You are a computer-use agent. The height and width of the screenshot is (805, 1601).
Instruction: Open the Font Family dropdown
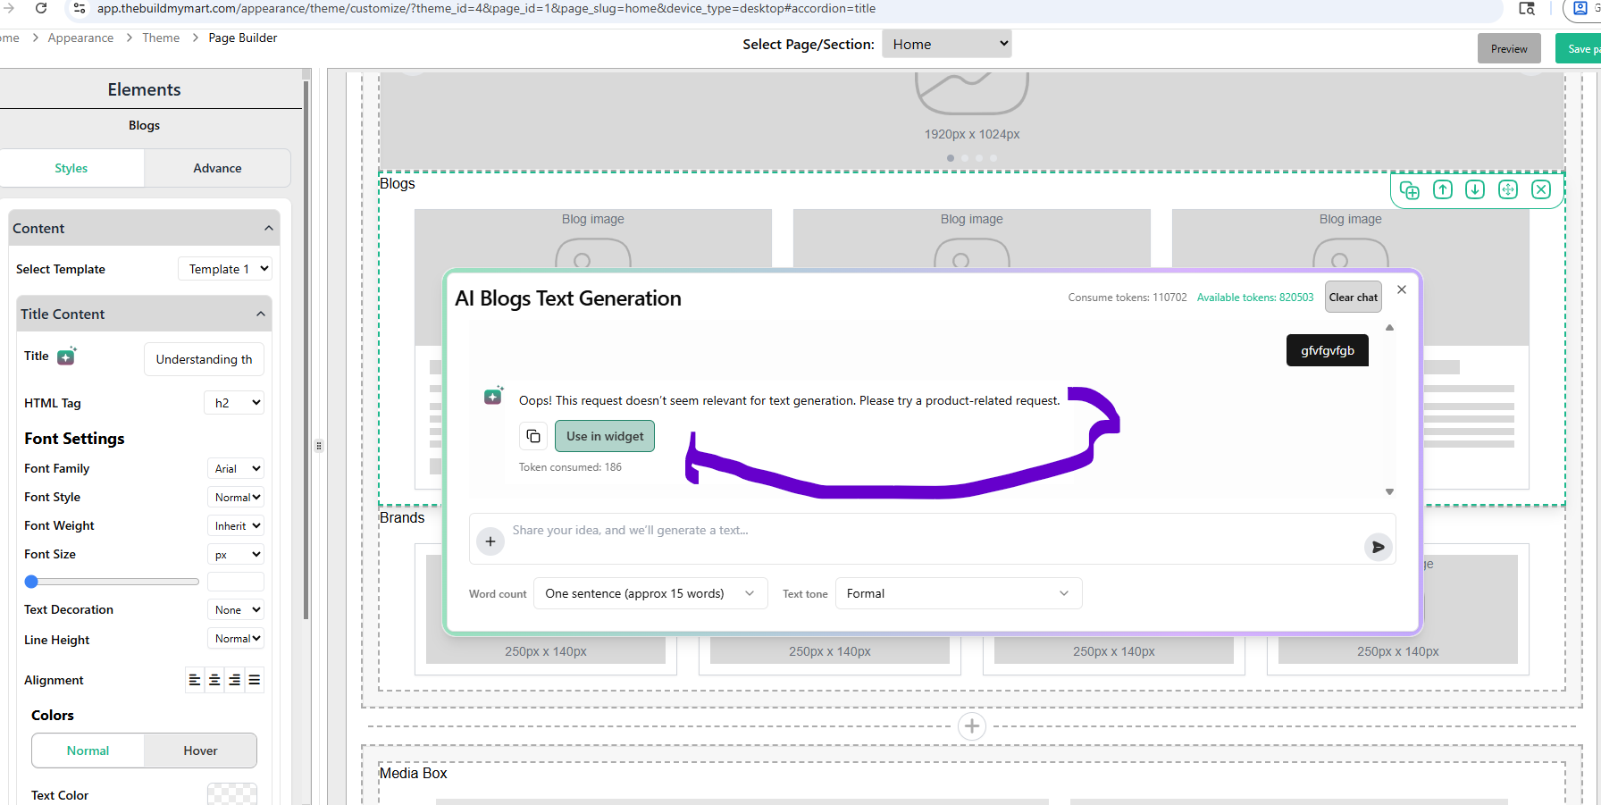[236, 468]
